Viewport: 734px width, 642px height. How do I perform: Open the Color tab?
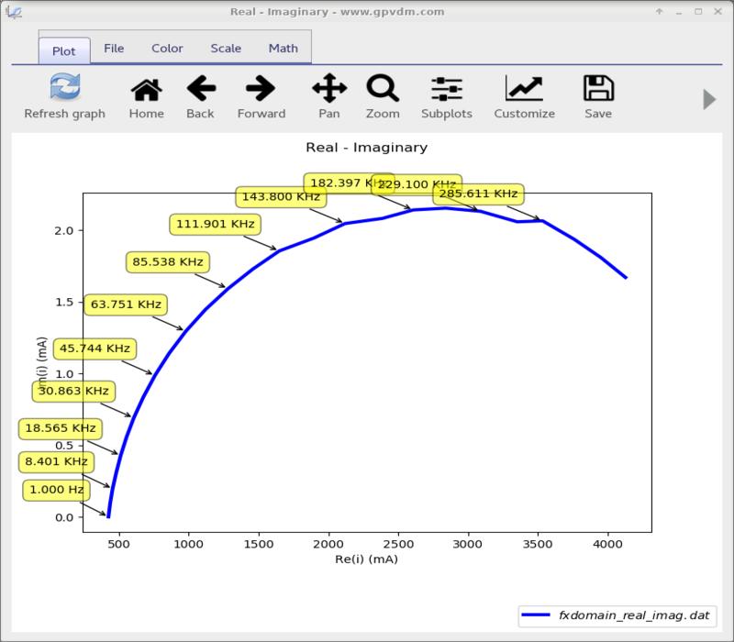(x=167, y=49)
